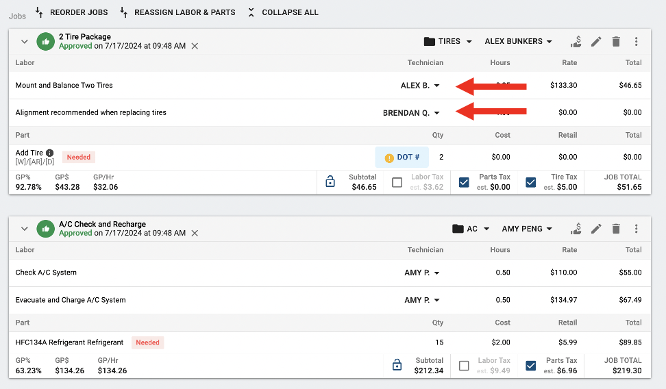
Task: Enable Labor Tax for A/C job
Action: click(464, 366)
